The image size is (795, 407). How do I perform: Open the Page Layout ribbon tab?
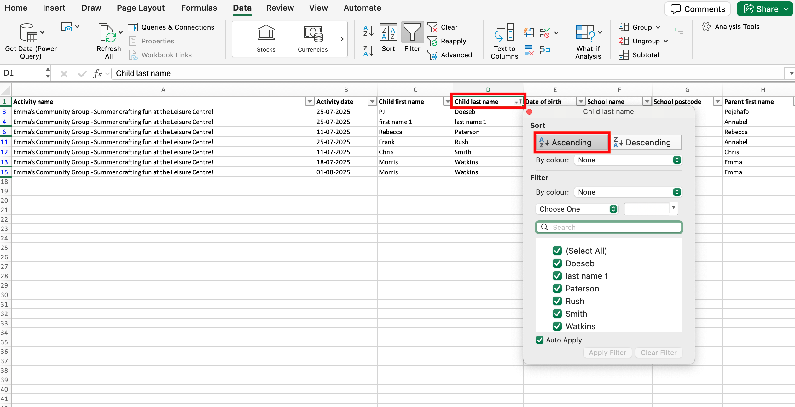tap(141, 8)
